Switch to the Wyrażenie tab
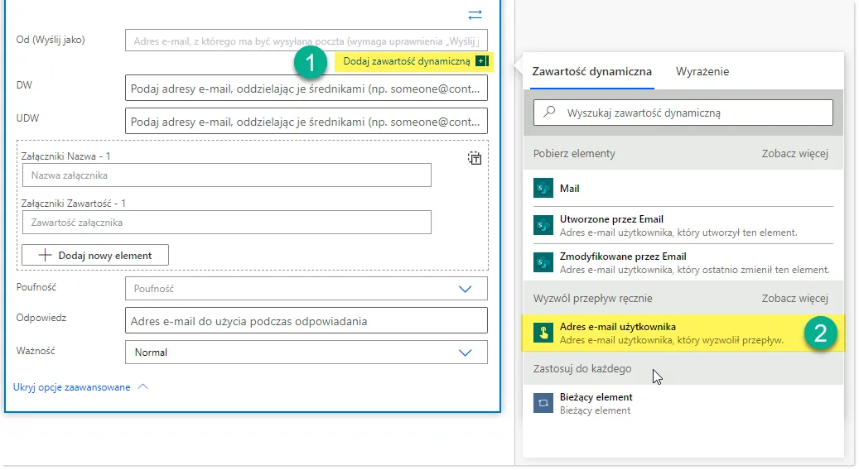The image size is (859, 470). pyautogui.click(x=702, y=71)
